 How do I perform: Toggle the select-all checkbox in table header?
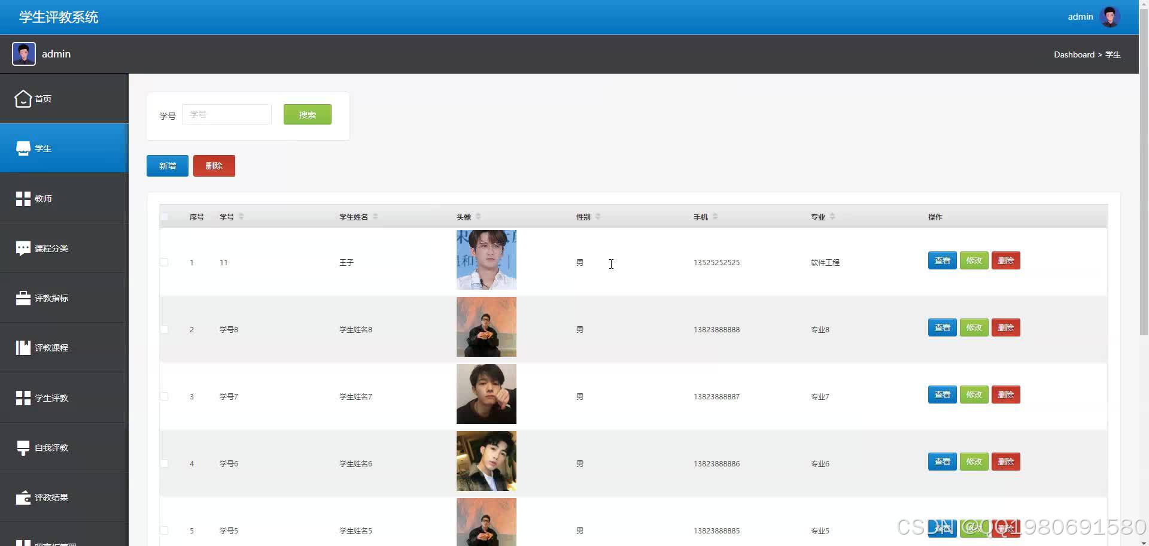pos(164,217)
